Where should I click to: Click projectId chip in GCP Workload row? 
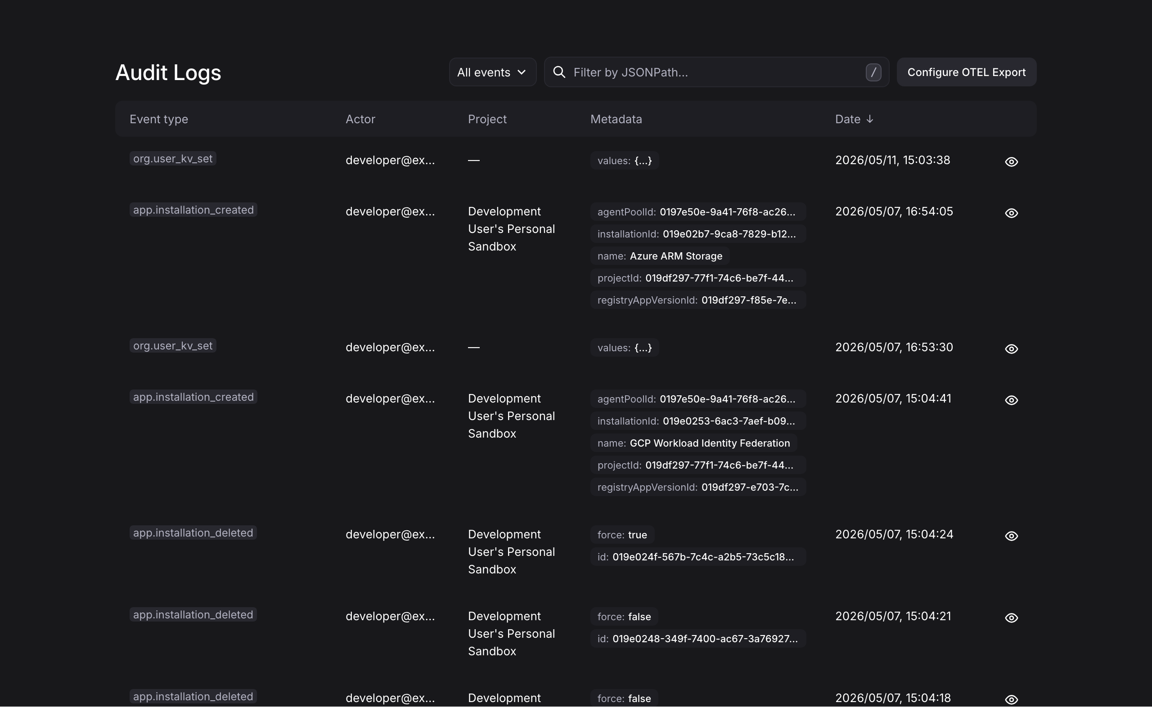[x=698, y=465]
